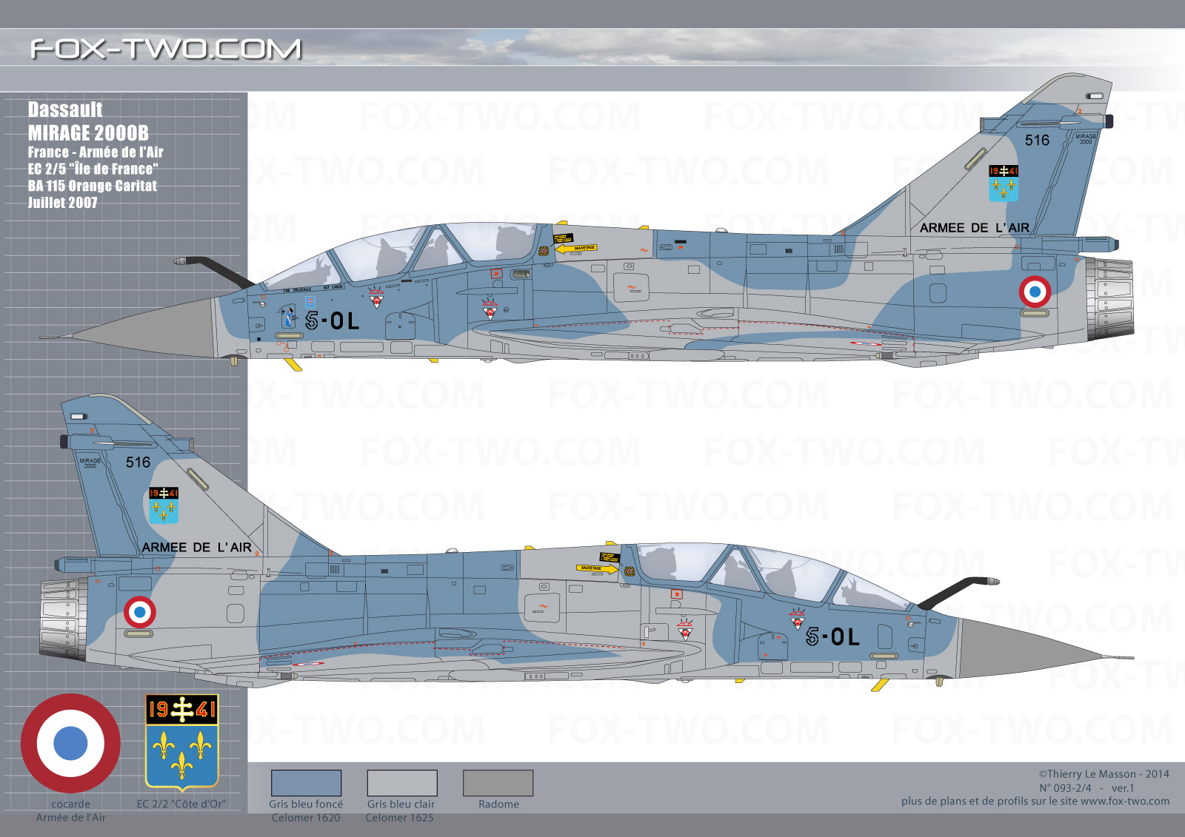Screen dimensions: 1185x837
Task: Click the 1941 badge on the lower profile's tail fin
Action: (x=164, y=505)
